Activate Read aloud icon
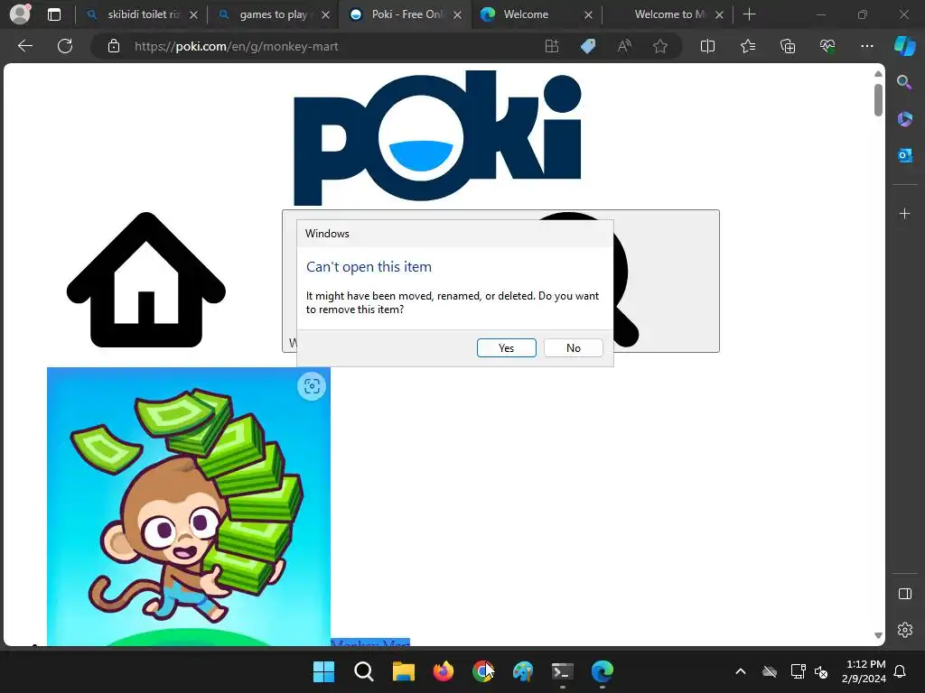Image resolution: width=925 pixels, height=693 pixels. point(624,46)
